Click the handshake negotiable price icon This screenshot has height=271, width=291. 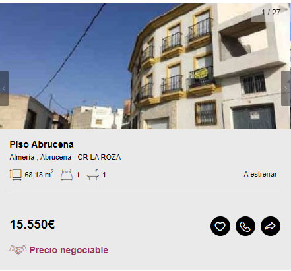[x=18, y=250]
